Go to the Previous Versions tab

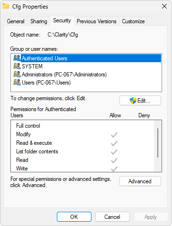point(97,21)
